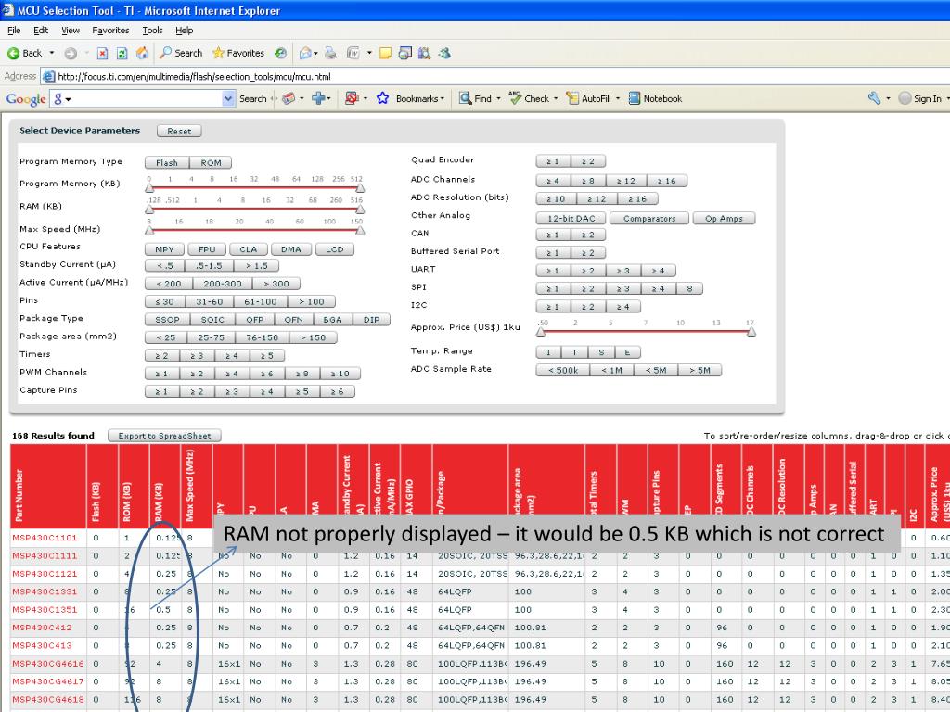
Task: Click the AutoFill icon
Action: coord(571,98)
